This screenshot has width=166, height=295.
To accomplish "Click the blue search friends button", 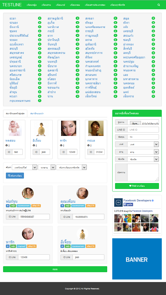I will [x=15, y=175].
